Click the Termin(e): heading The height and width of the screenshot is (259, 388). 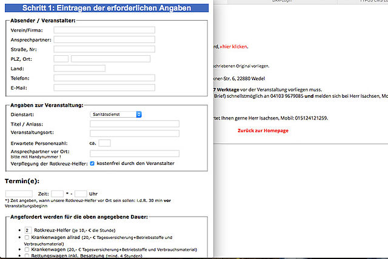(x=22, y=181)
